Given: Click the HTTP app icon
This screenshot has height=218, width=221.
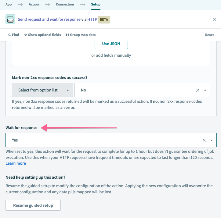Looking at the screenshot, I should point(10,19).
